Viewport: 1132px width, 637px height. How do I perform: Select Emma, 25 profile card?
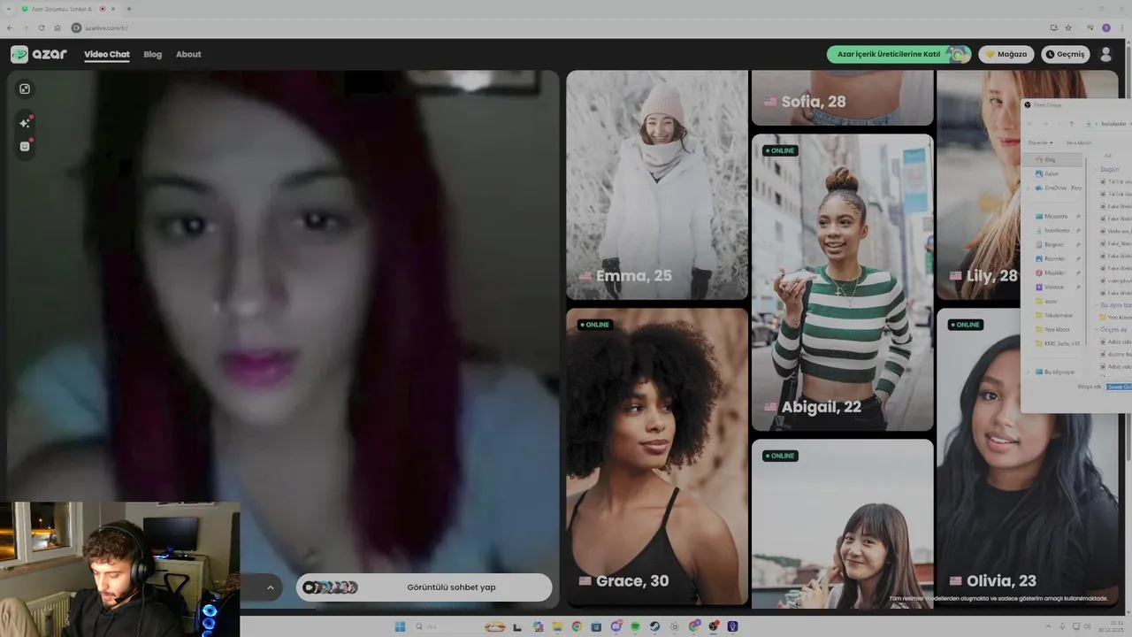pyautogui.click(x=657, y=185)
